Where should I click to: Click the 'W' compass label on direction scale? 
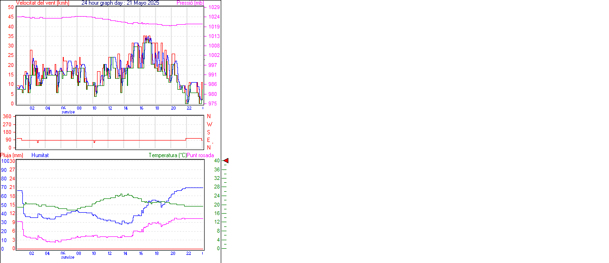209,124
